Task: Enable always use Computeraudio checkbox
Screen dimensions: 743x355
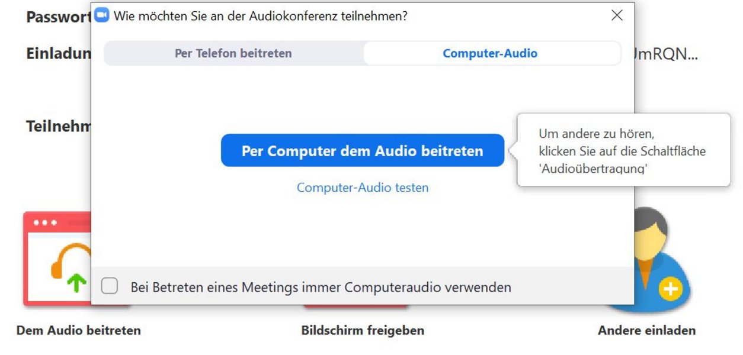Action: point(109,286)
